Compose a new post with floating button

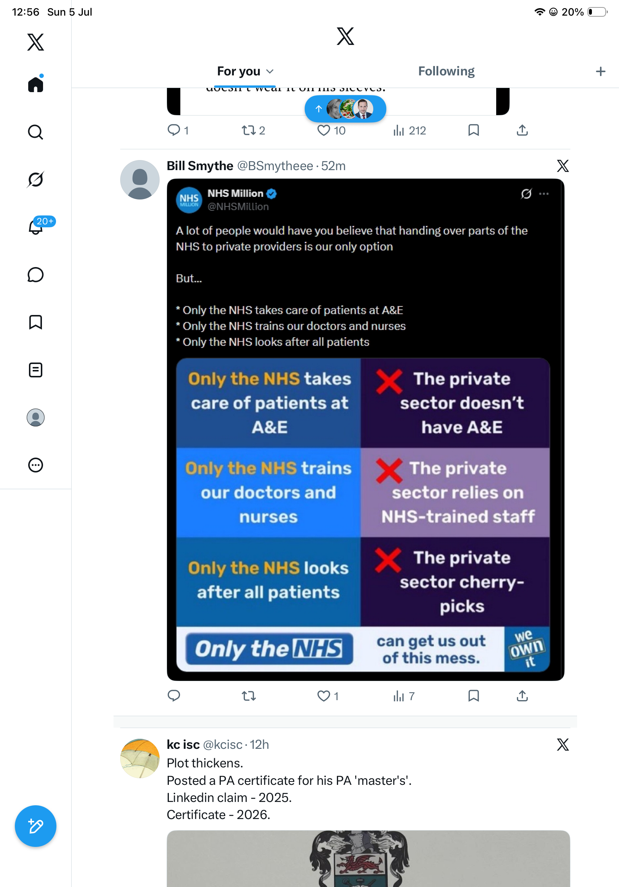(36, 826)
